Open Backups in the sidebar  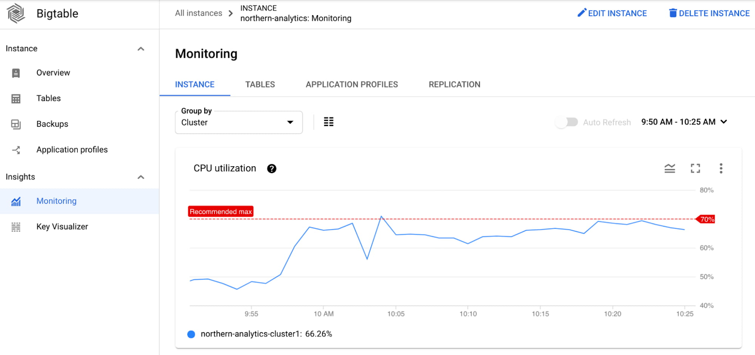79,124
